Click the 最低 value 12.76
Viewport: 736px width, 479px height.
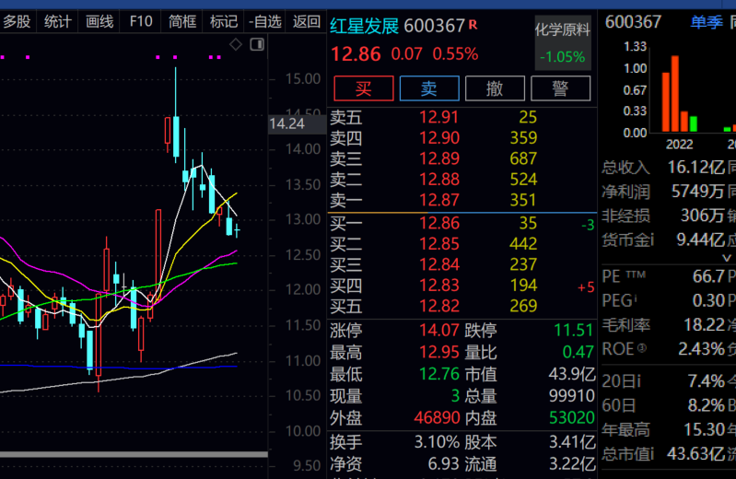click(x=438, y=374)
